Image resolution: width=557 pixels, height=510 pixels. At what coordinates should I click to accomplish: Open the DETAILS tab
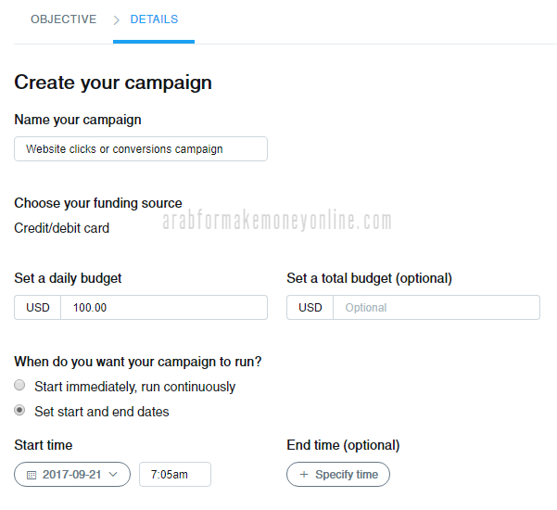tap(154, 19)
